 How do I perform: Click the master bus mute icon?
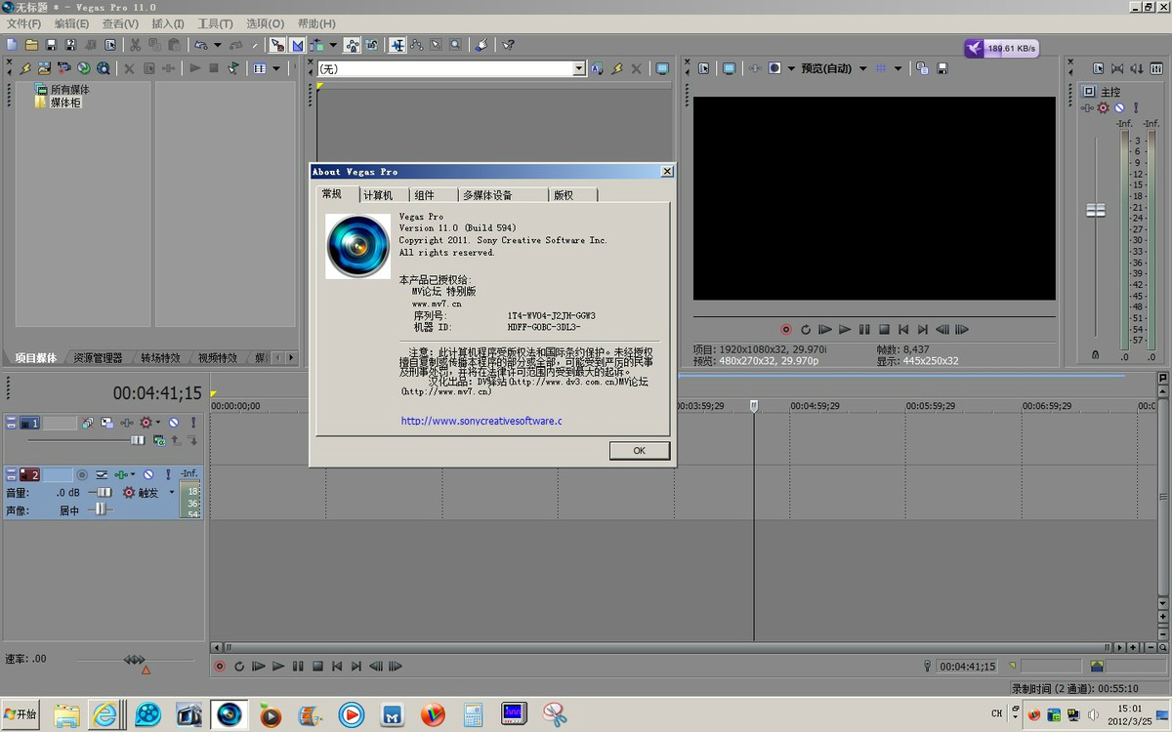(x=1119, y=108)
